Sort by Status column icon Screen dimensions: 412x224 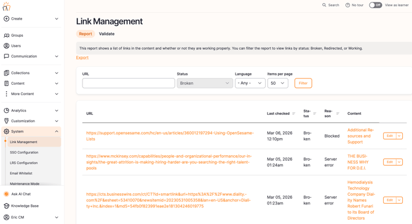314,114
